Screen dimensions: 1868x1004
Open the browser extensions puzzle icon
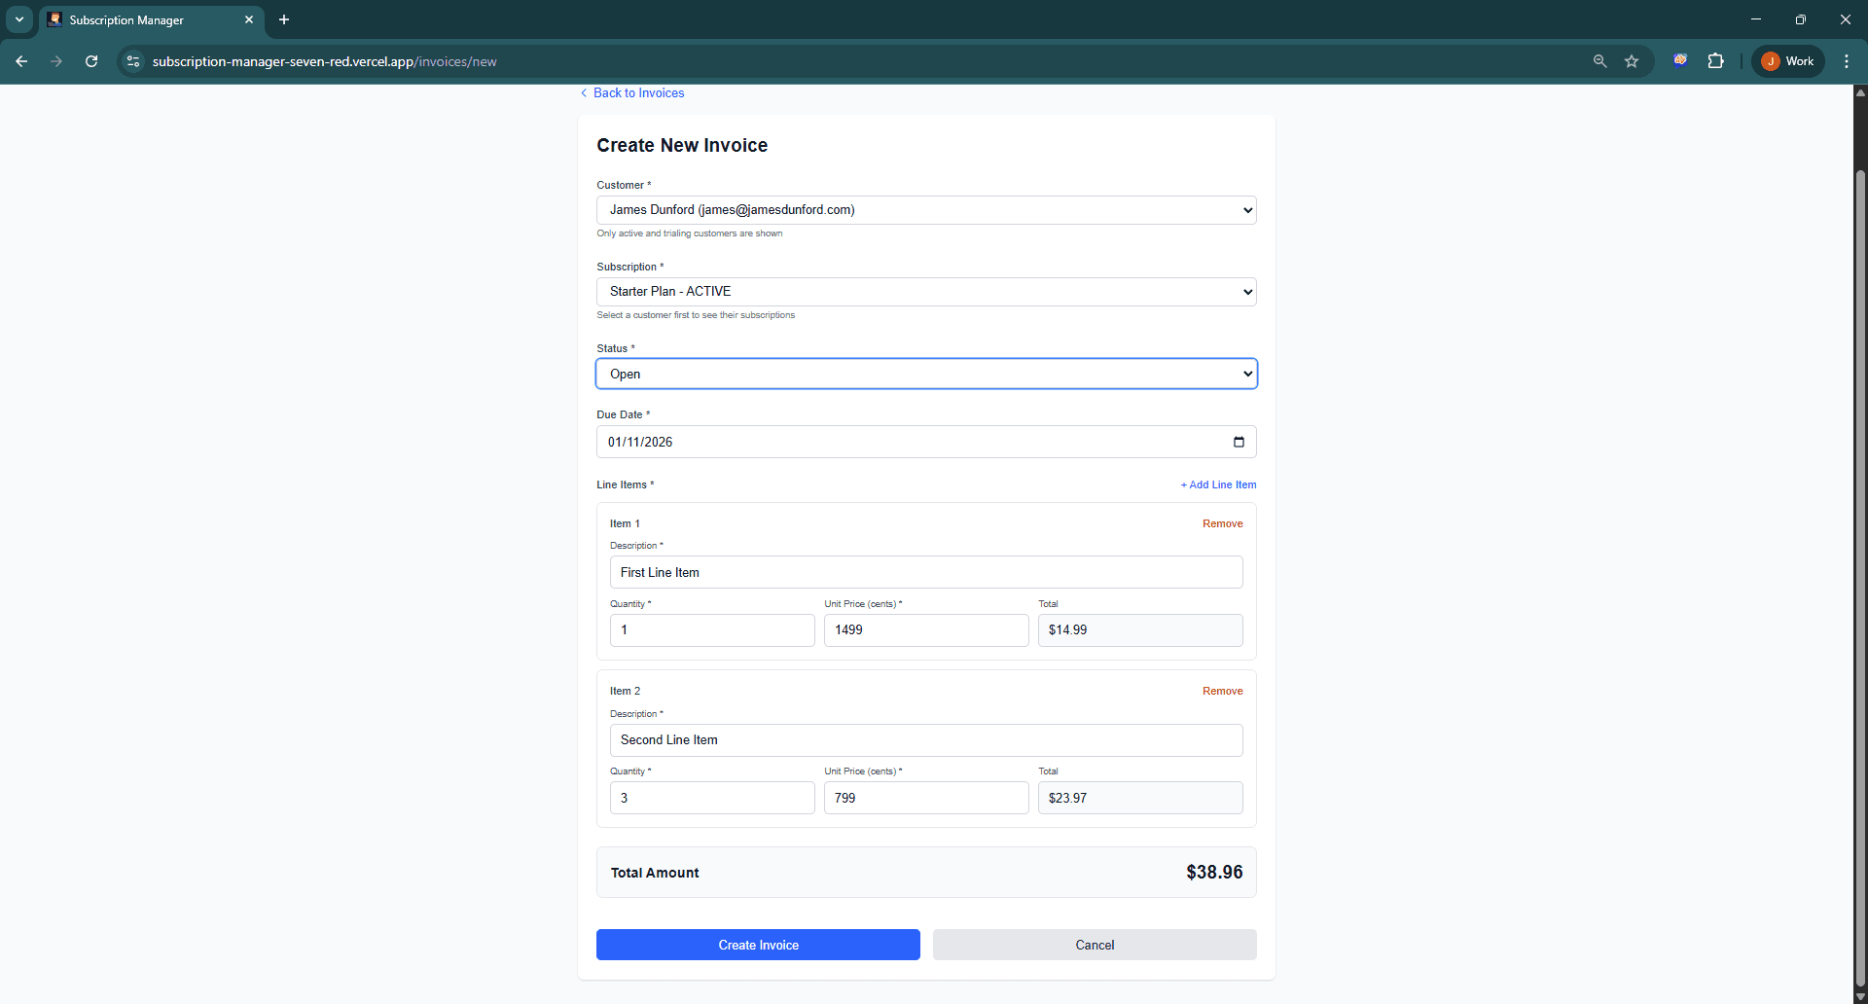[x=1716, y=61]
